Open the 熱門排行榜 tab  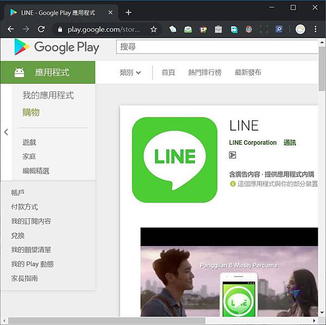(205, 72)
